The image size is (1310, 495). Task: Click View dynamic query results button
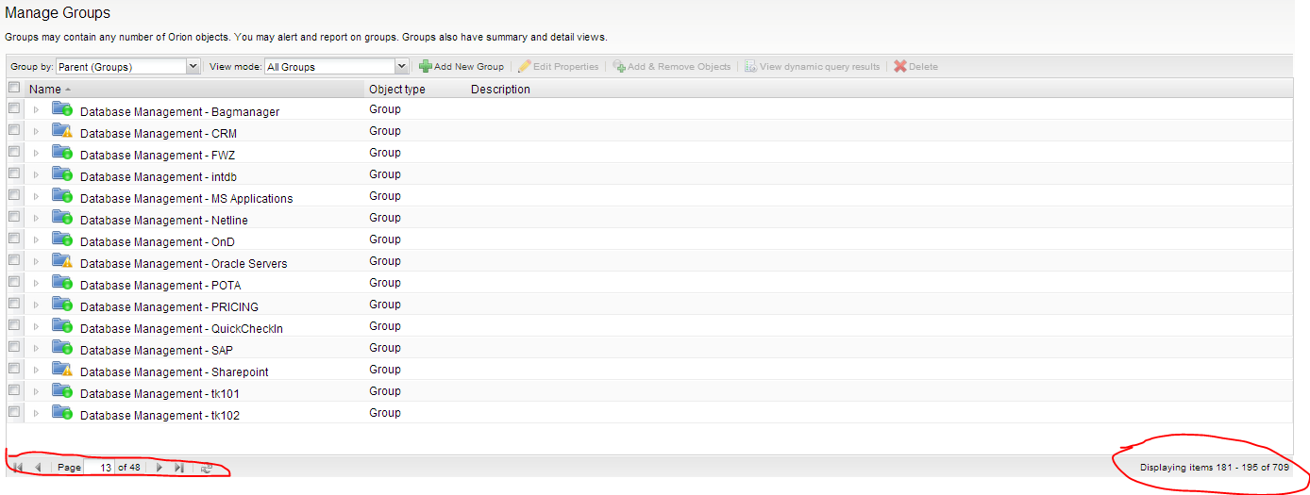click(812, 67)
